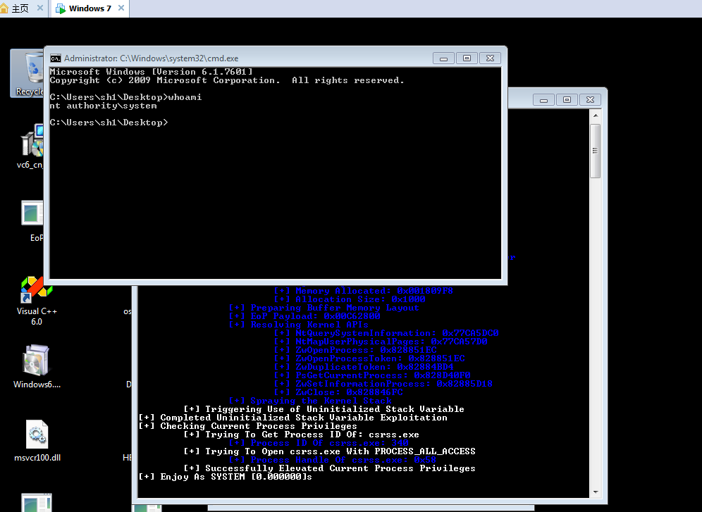Click 'Successfully Elevated Current Process Privileges' line
The width and height of the screenshot is (702, 512).
click(330, 468)
